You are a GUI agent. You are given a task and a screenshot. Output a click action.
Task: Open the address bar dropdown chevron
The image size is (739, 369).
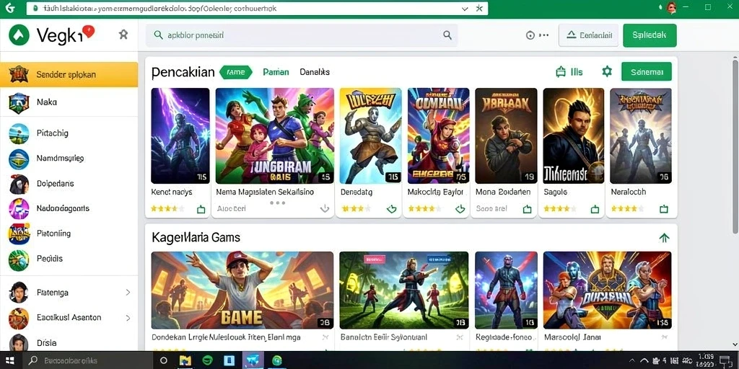[465, 9]
